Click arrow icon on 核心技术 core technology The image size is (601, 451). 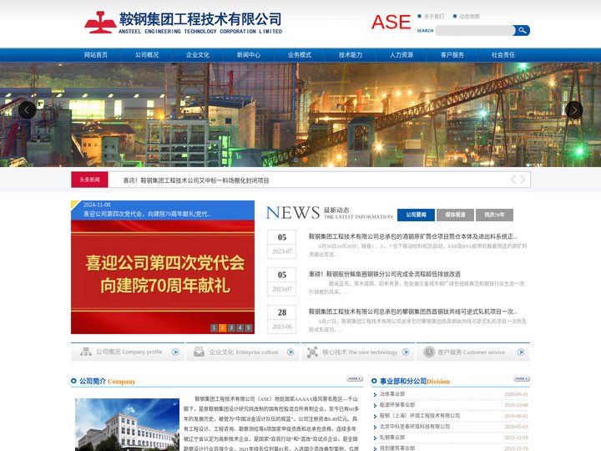coord(406,352)
